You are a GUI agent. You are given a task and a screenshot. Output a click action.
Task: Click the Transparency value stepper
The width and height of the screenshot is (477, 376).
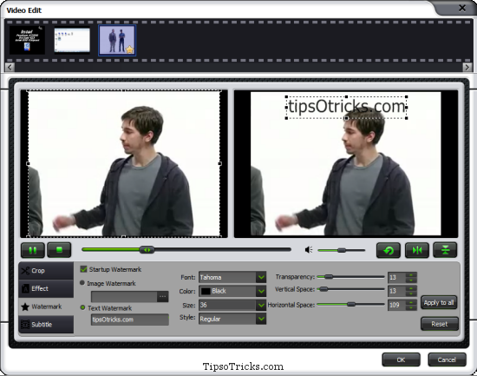click(x=411, y=277)
